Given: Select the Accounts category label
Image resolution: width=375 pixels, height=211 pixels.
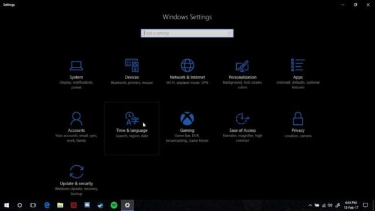Looking at the screenshot, I should coord(76,130).
